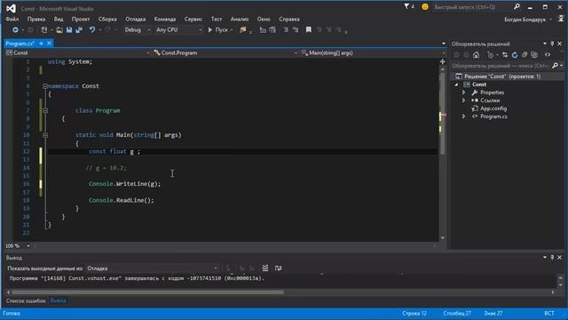This screenshot has width=568, height=320.
Task: Click the account avatar icon
Action: (x=561, y=19)
